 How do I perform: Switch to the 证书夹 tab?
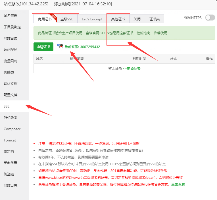tap(155, 19)
